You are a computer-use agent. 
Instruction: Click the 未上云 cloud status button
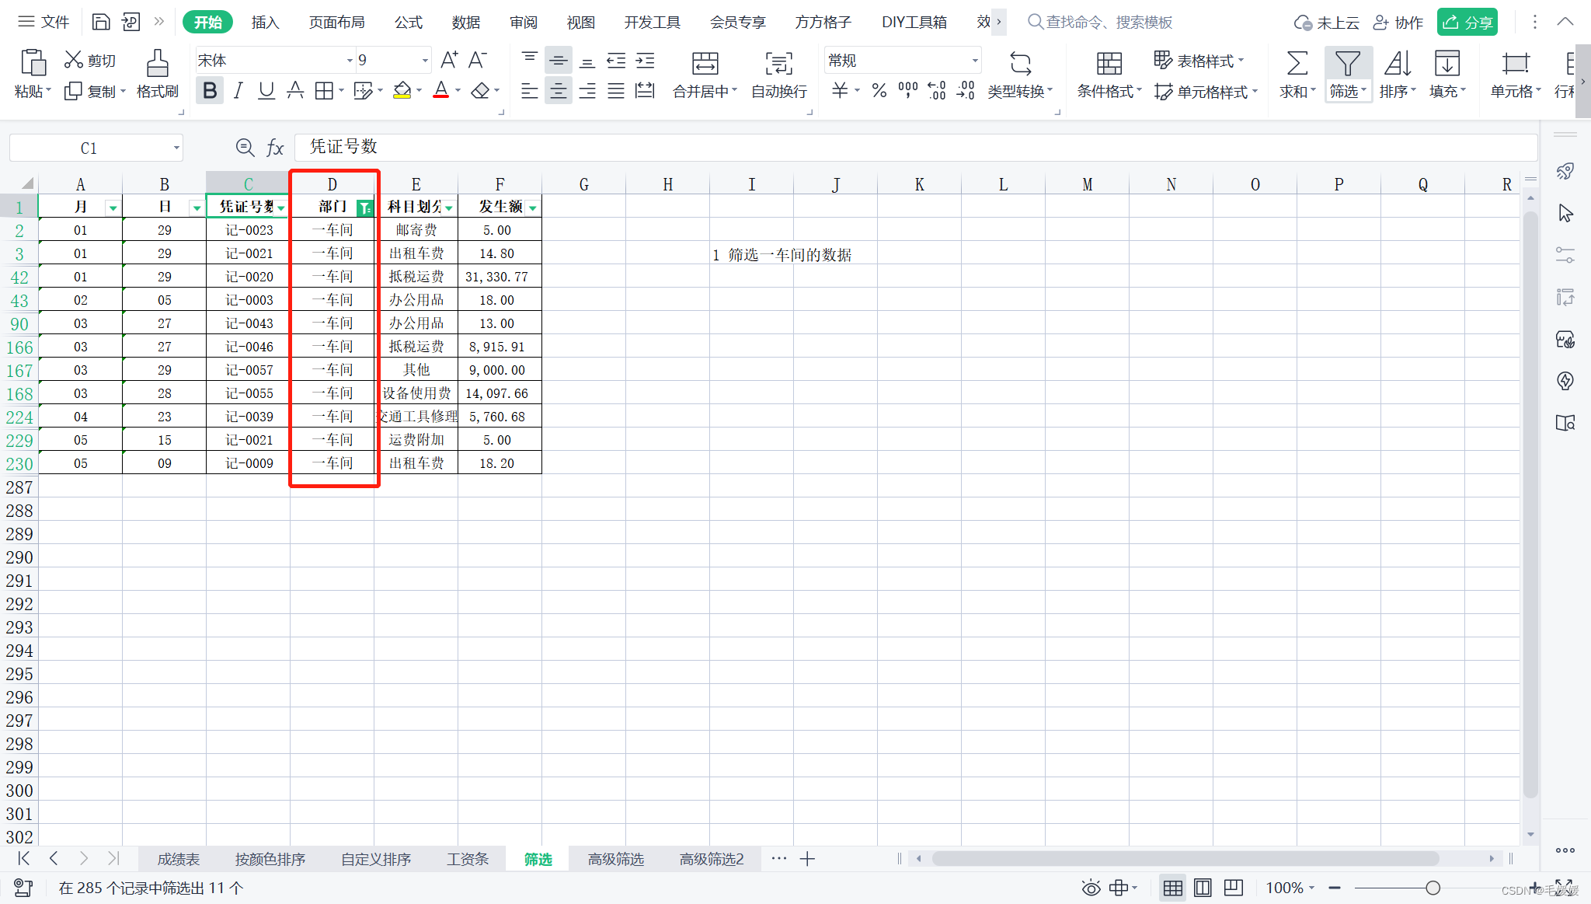1326,22
